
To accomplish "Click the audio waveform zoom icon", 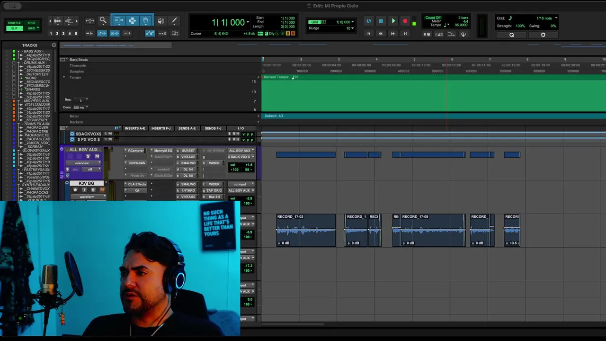I will [x=58, y=21].
